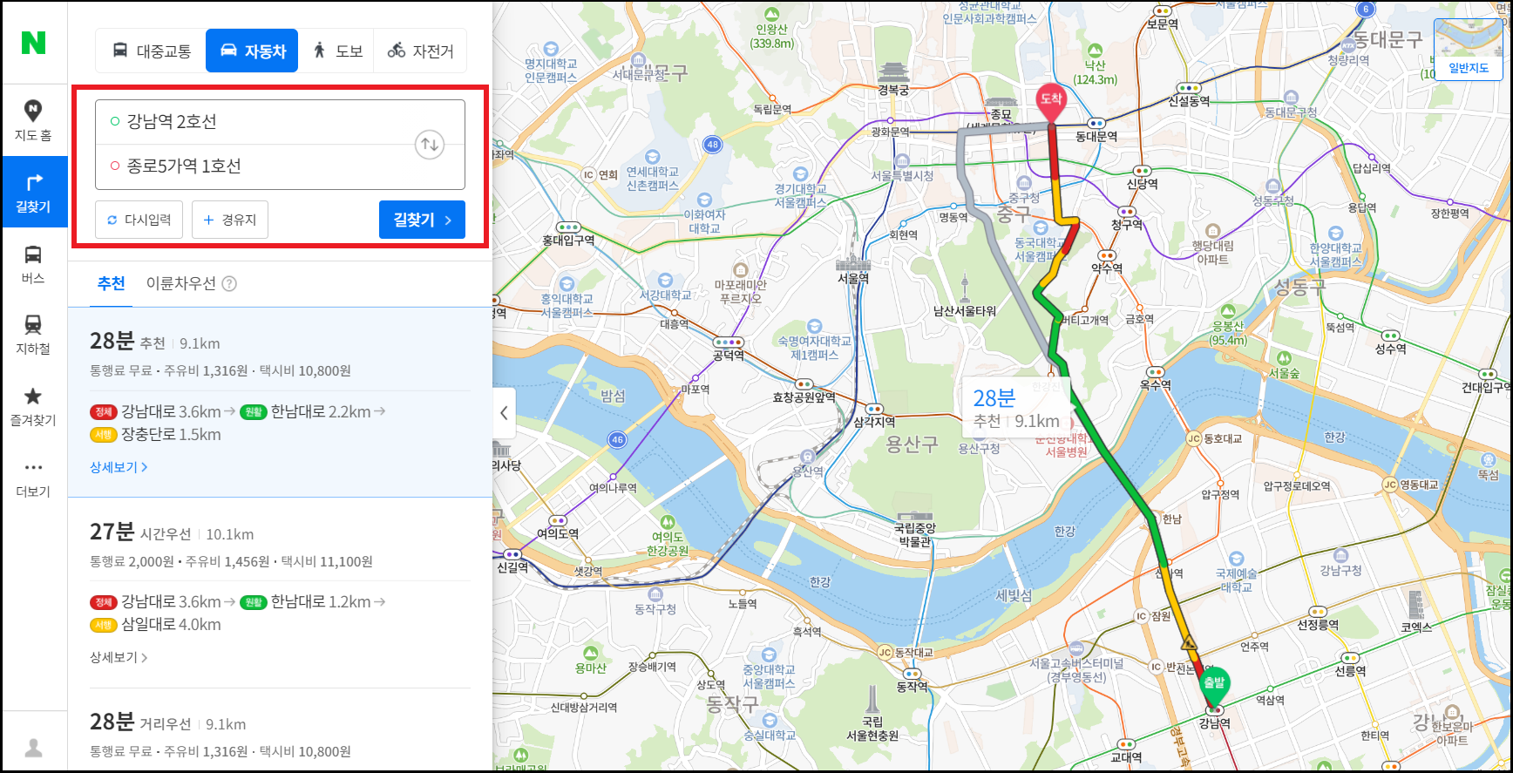
Task: Click 한남대로 2.2km segment
Action: tap(321, 411)
